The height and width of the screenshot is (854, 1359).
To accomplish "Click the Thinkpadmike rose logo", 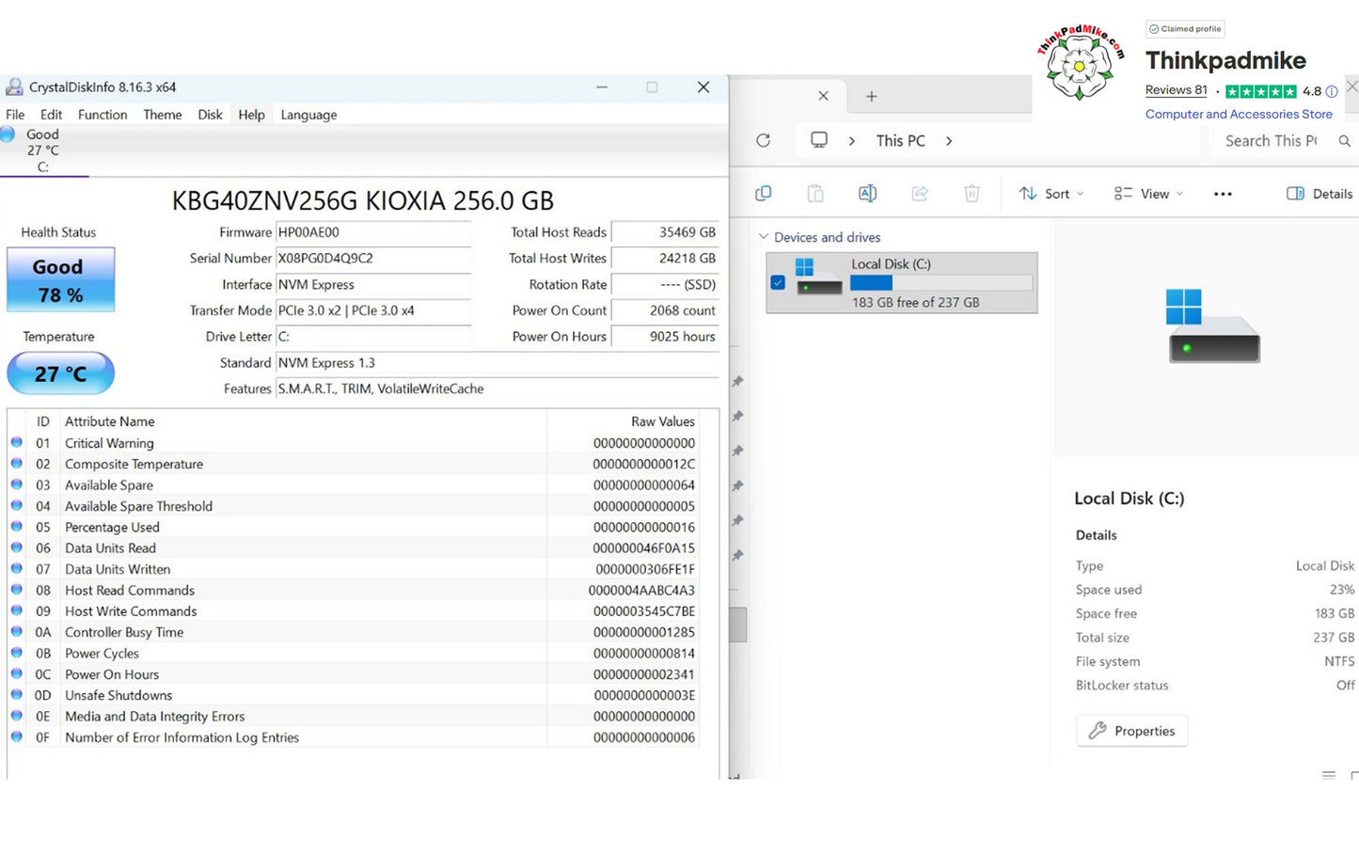I will pyautogui.click(x=1080, y=62).
